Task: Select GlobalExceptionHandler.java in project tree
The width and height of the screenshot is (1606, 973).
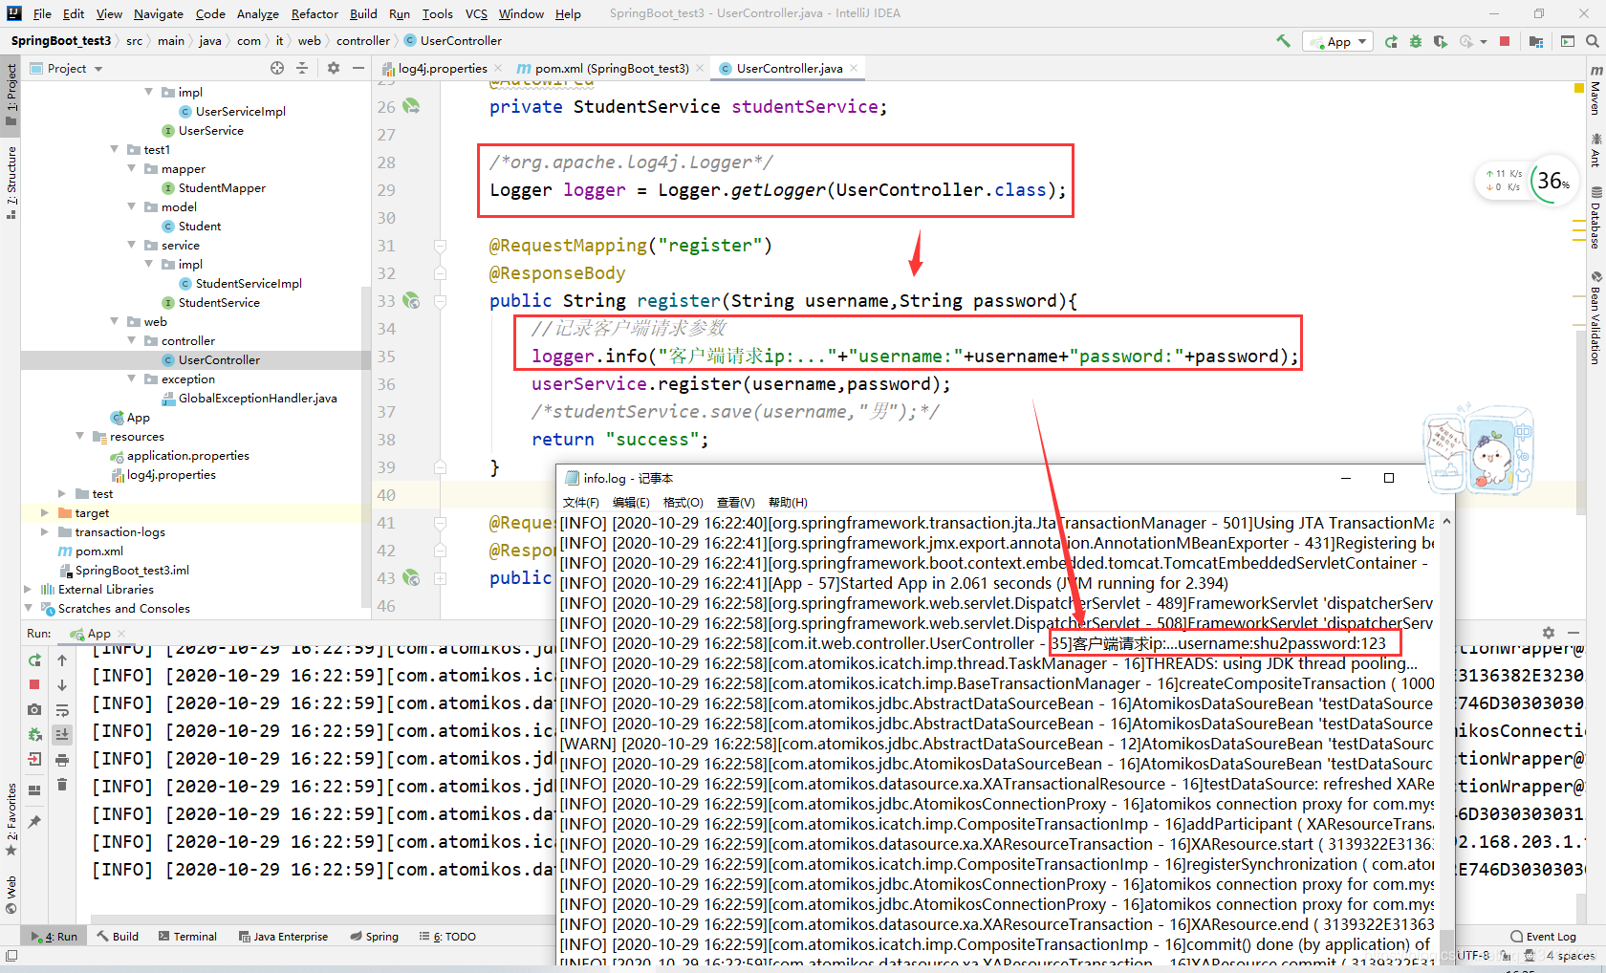Action: (257, 398)
